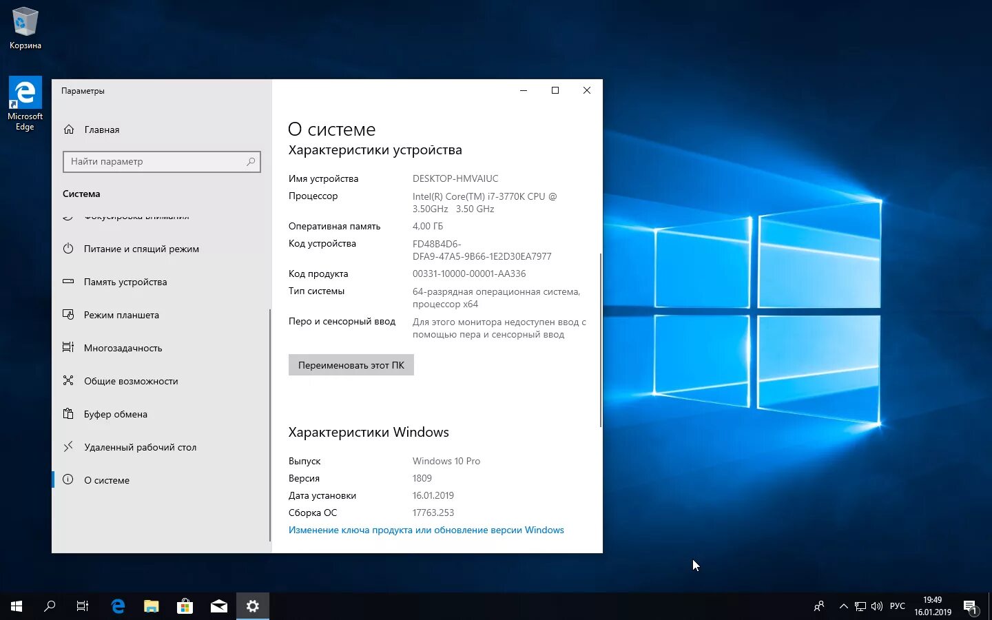Open Microsoft Store from the taskbar

pyautogui.click(x=185, y=606)
